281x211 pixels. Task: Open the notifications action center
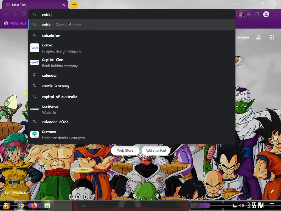coord(272,206)
